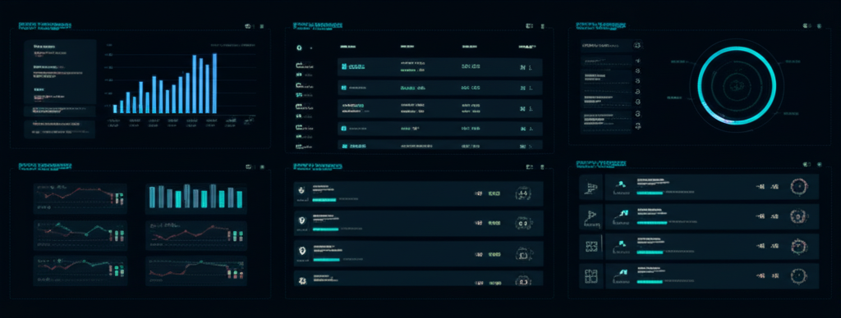Click the large cyan ring gauge
The height and width of the screenshot is (318, 841).
tap(737, 86)
